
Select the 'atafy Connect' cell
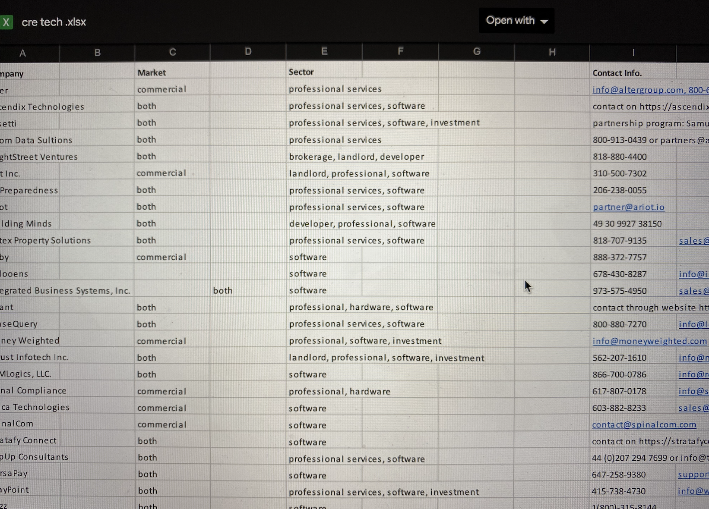click(x=28, y=440)
